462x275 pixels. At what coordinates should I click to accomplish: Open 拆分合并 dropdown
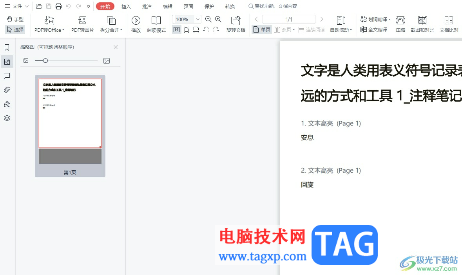[111, 24]
